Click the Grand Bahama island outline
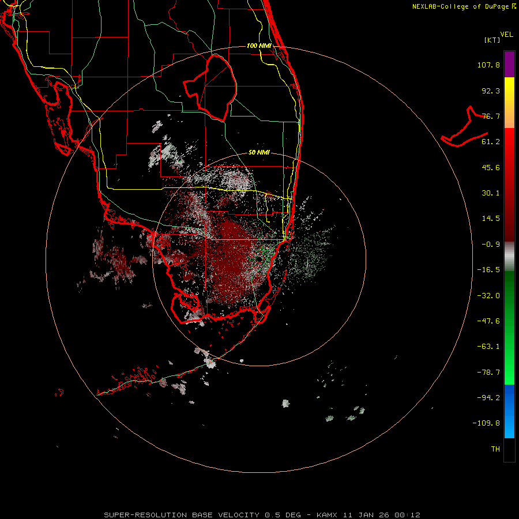519x519 pixels. (x=465, y=127)
